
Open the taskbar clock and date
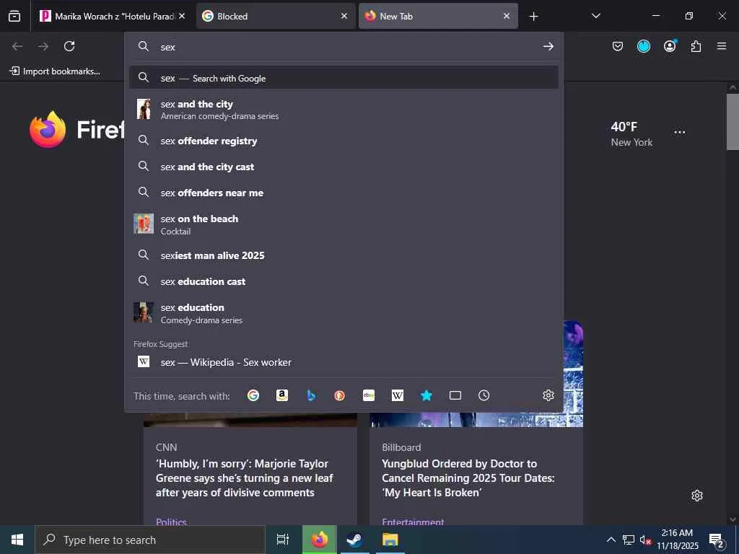677,540
